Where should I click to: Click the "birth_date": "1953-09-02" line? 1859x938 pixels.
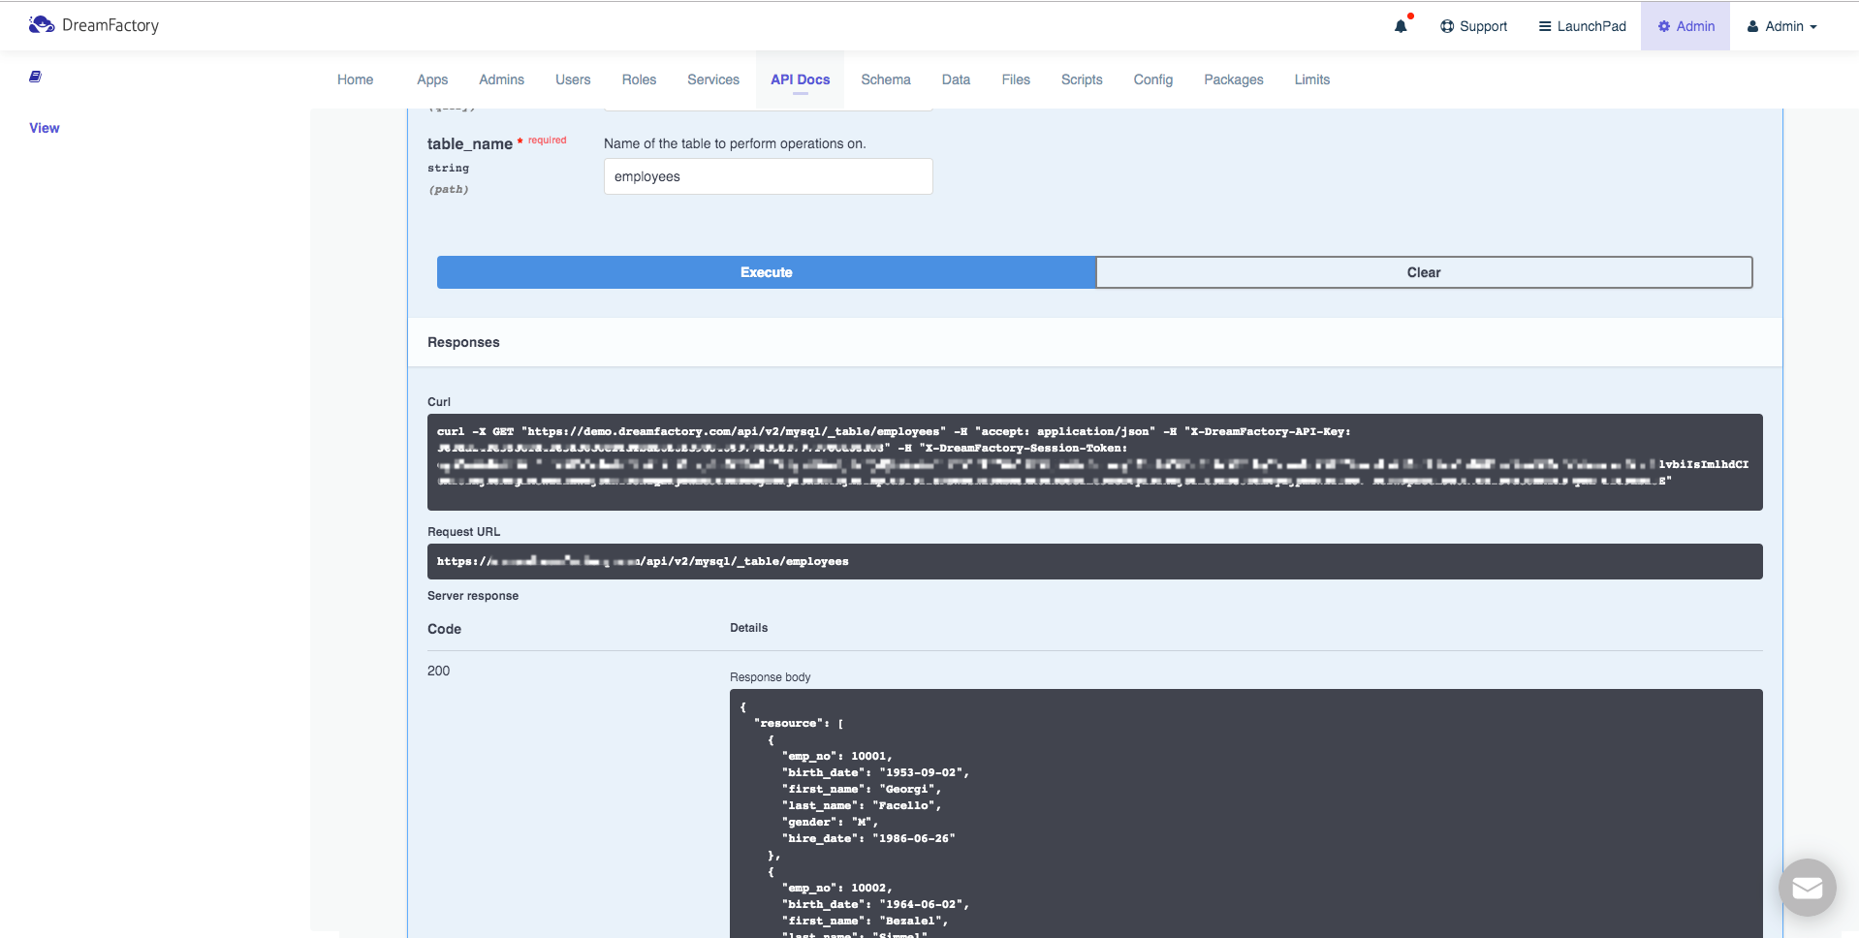(x=875, y=772)
